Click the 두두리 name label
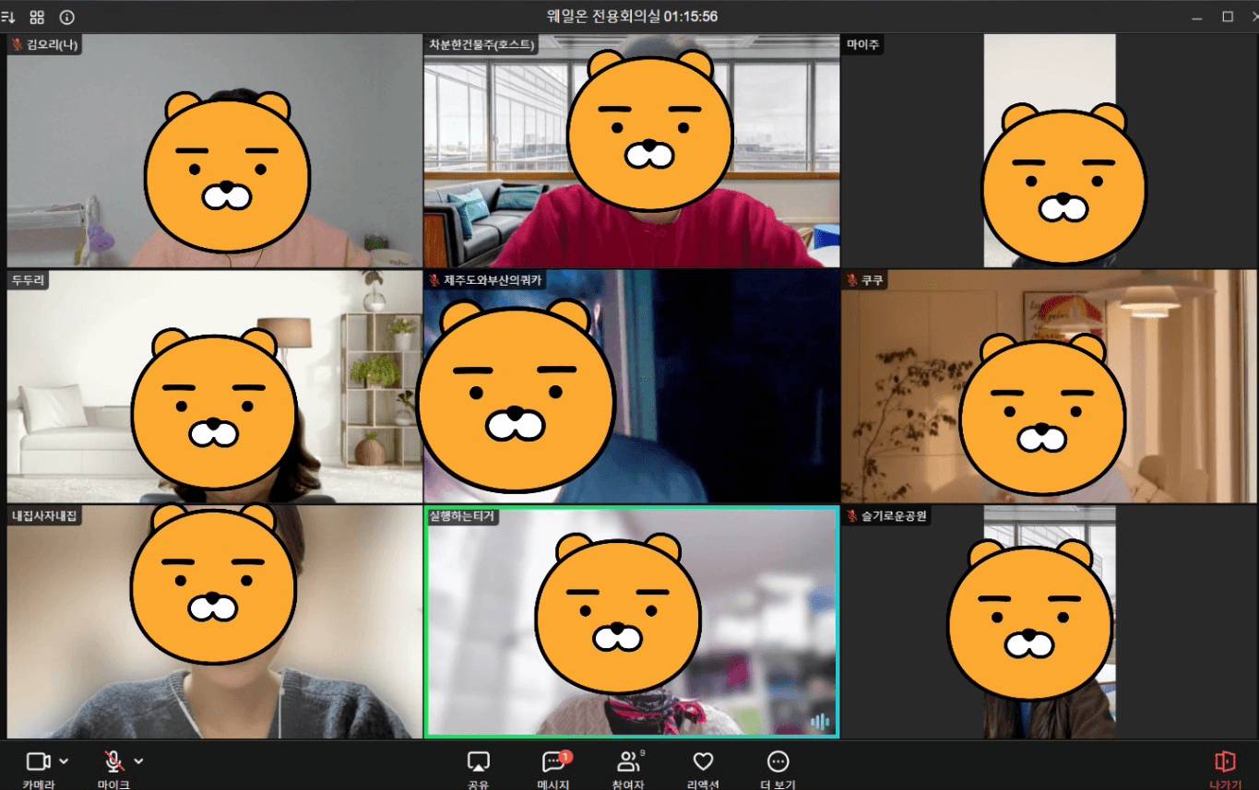The width and height of the screenshot is (1259, 790). 28,279
